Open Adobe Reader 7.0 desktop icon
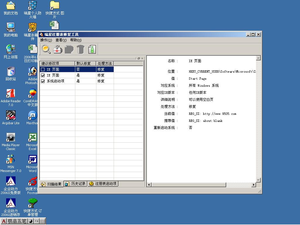Viewport: 300px width, 225px height. (11, 98)
